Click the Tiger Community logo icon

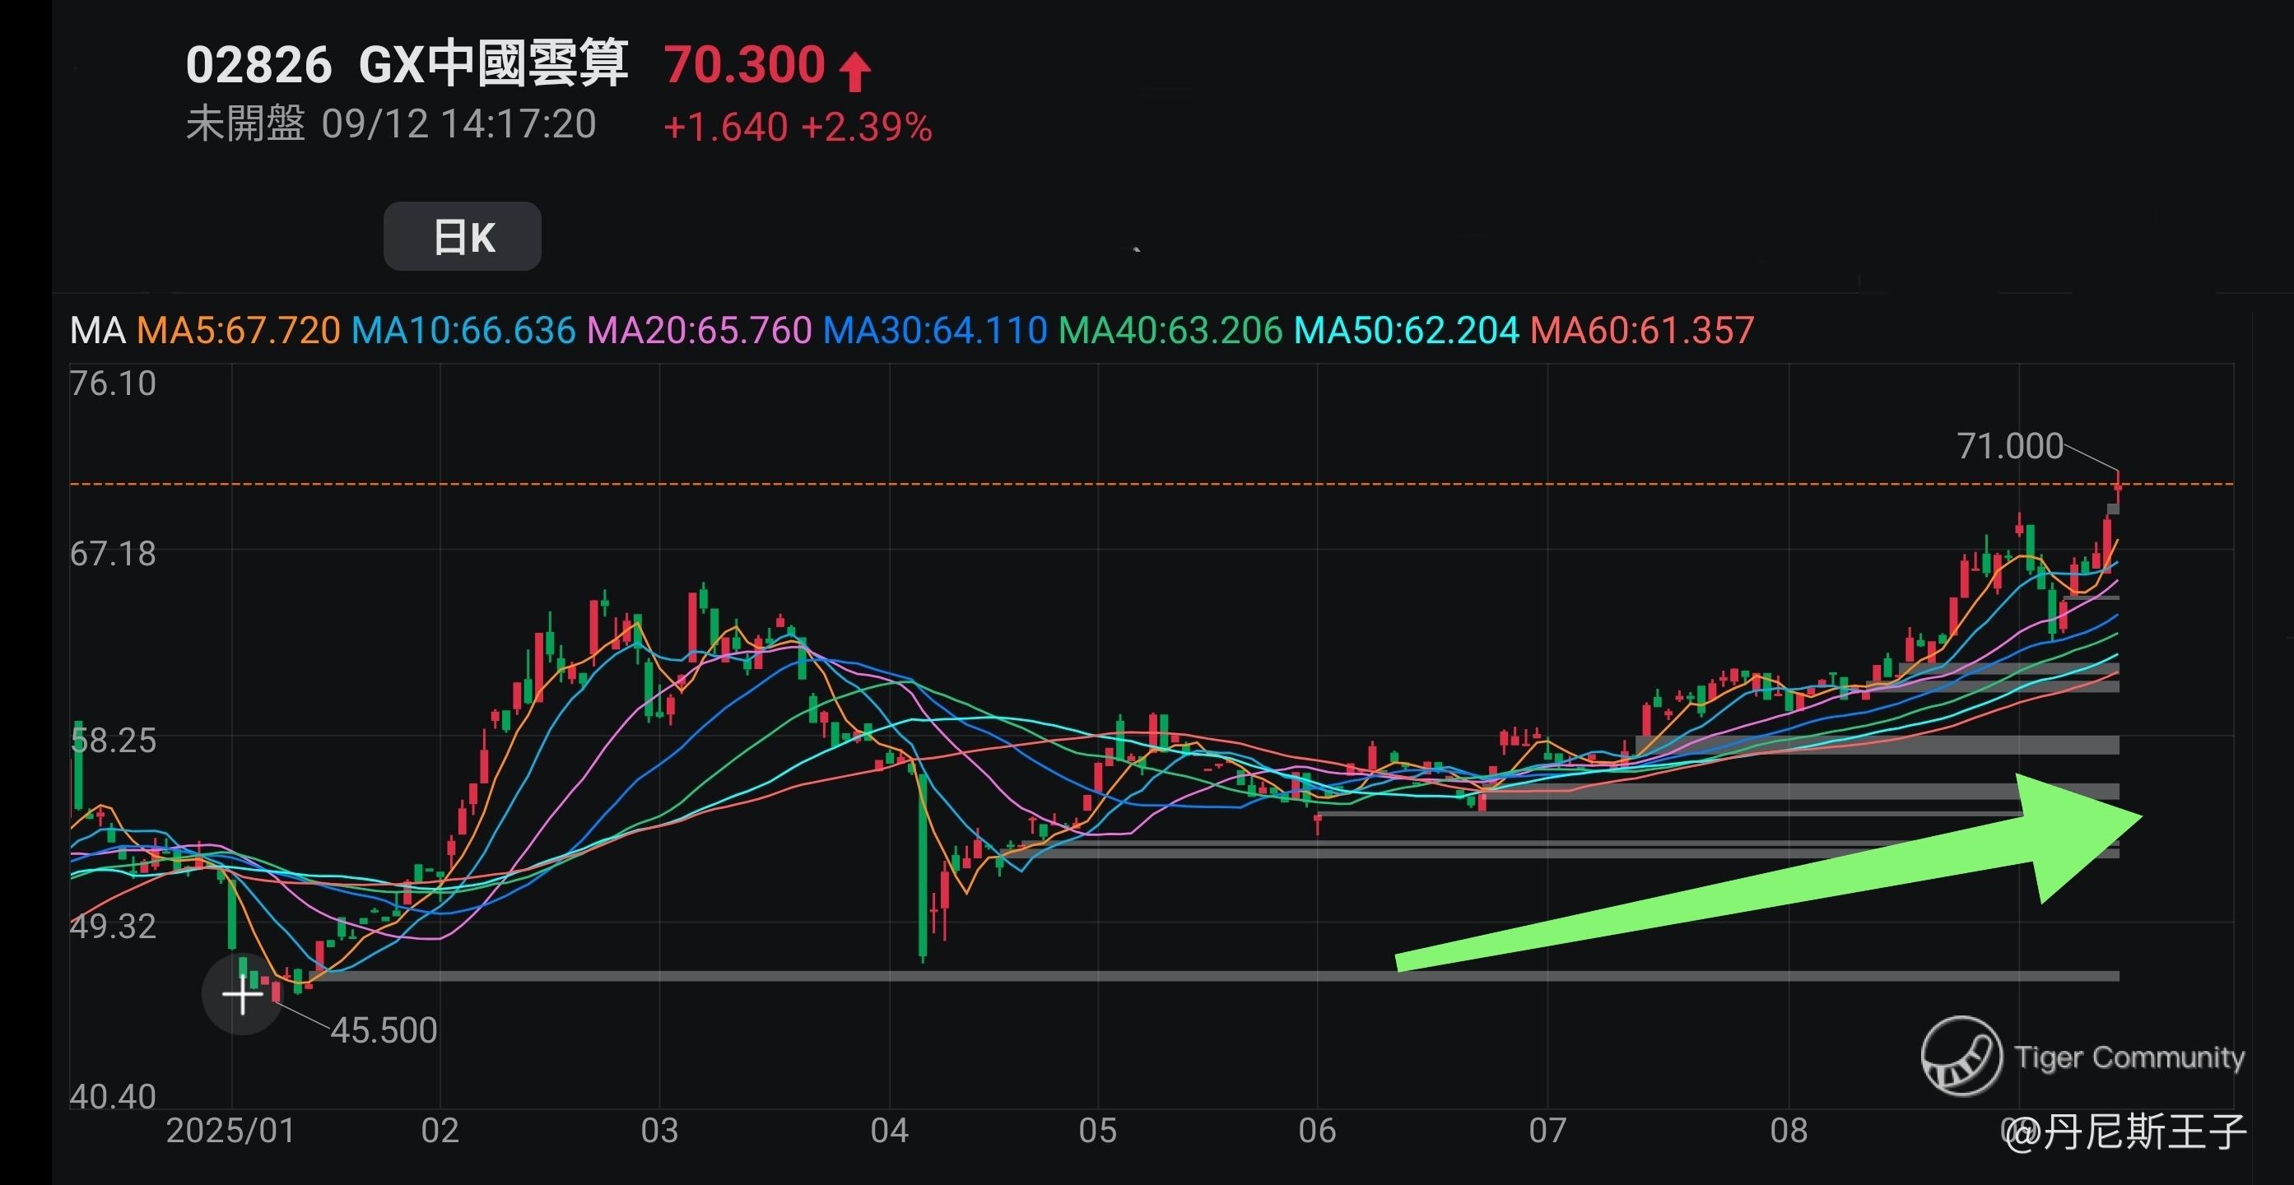coord(1961,1057)
